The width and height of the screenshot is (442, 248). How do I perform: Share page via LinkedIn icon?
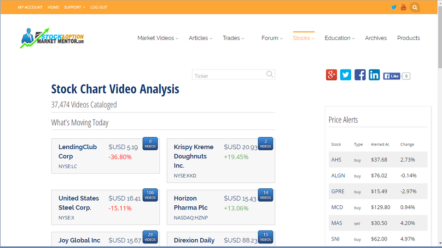[374, 75]
